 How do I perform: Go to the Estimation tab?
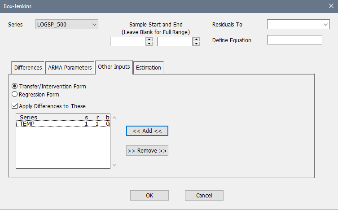pyautogui.click(x=148, y=67)
